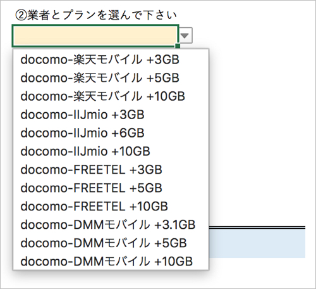Click the ②業者とプランを選んで下さい label cell
Viewport: 316px width, 289px height.
[96, 15]
